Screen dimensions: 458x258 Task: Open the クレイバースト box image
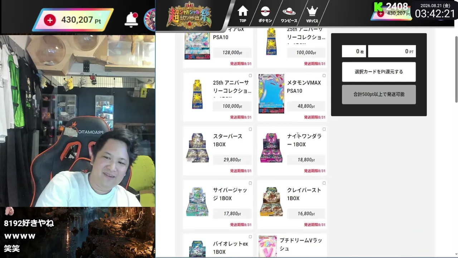point(271,201)
